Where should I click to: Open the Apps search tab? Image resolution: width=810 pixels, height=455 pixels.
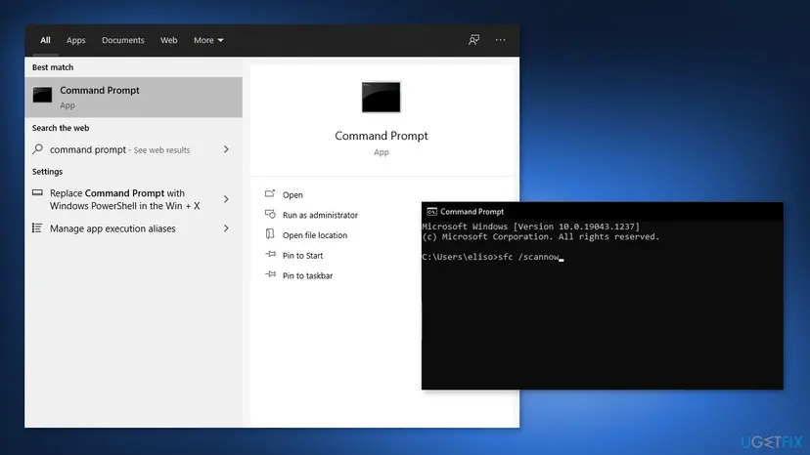click(x=76, y=40)
